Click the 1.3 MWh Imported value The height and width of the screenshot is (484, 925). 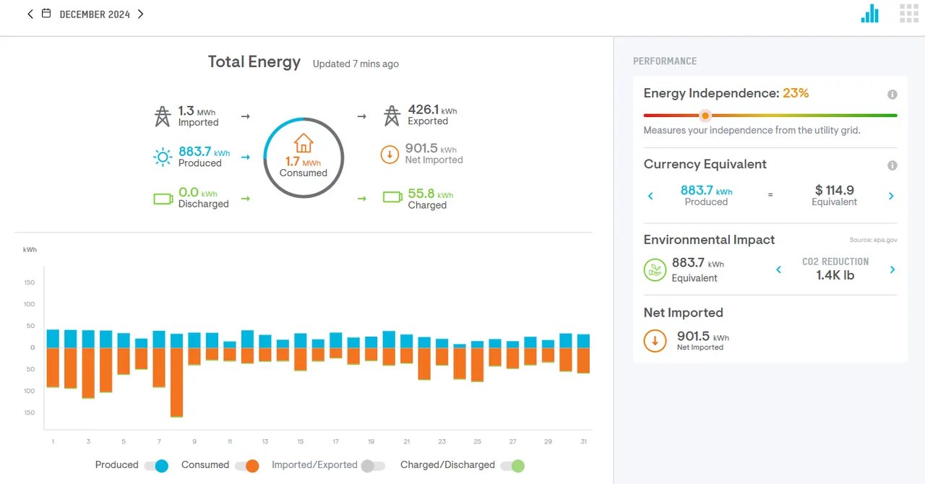pos(197,111)
